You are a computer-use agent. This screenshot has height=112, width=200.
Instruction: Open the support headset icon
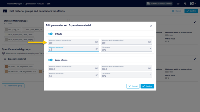tap(185, 4)
